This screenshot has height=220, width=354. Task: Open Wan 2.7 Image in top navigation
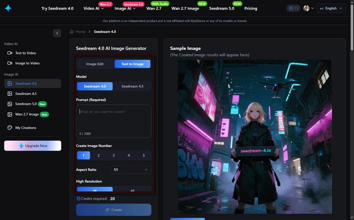(x=185, y=8)
